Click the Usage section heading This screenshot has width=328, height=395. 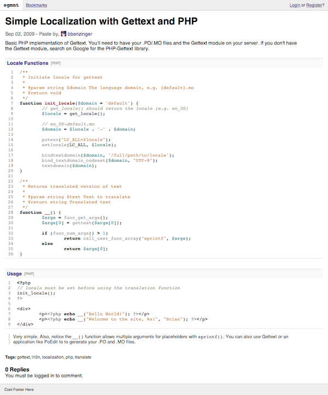click(14, 274)
